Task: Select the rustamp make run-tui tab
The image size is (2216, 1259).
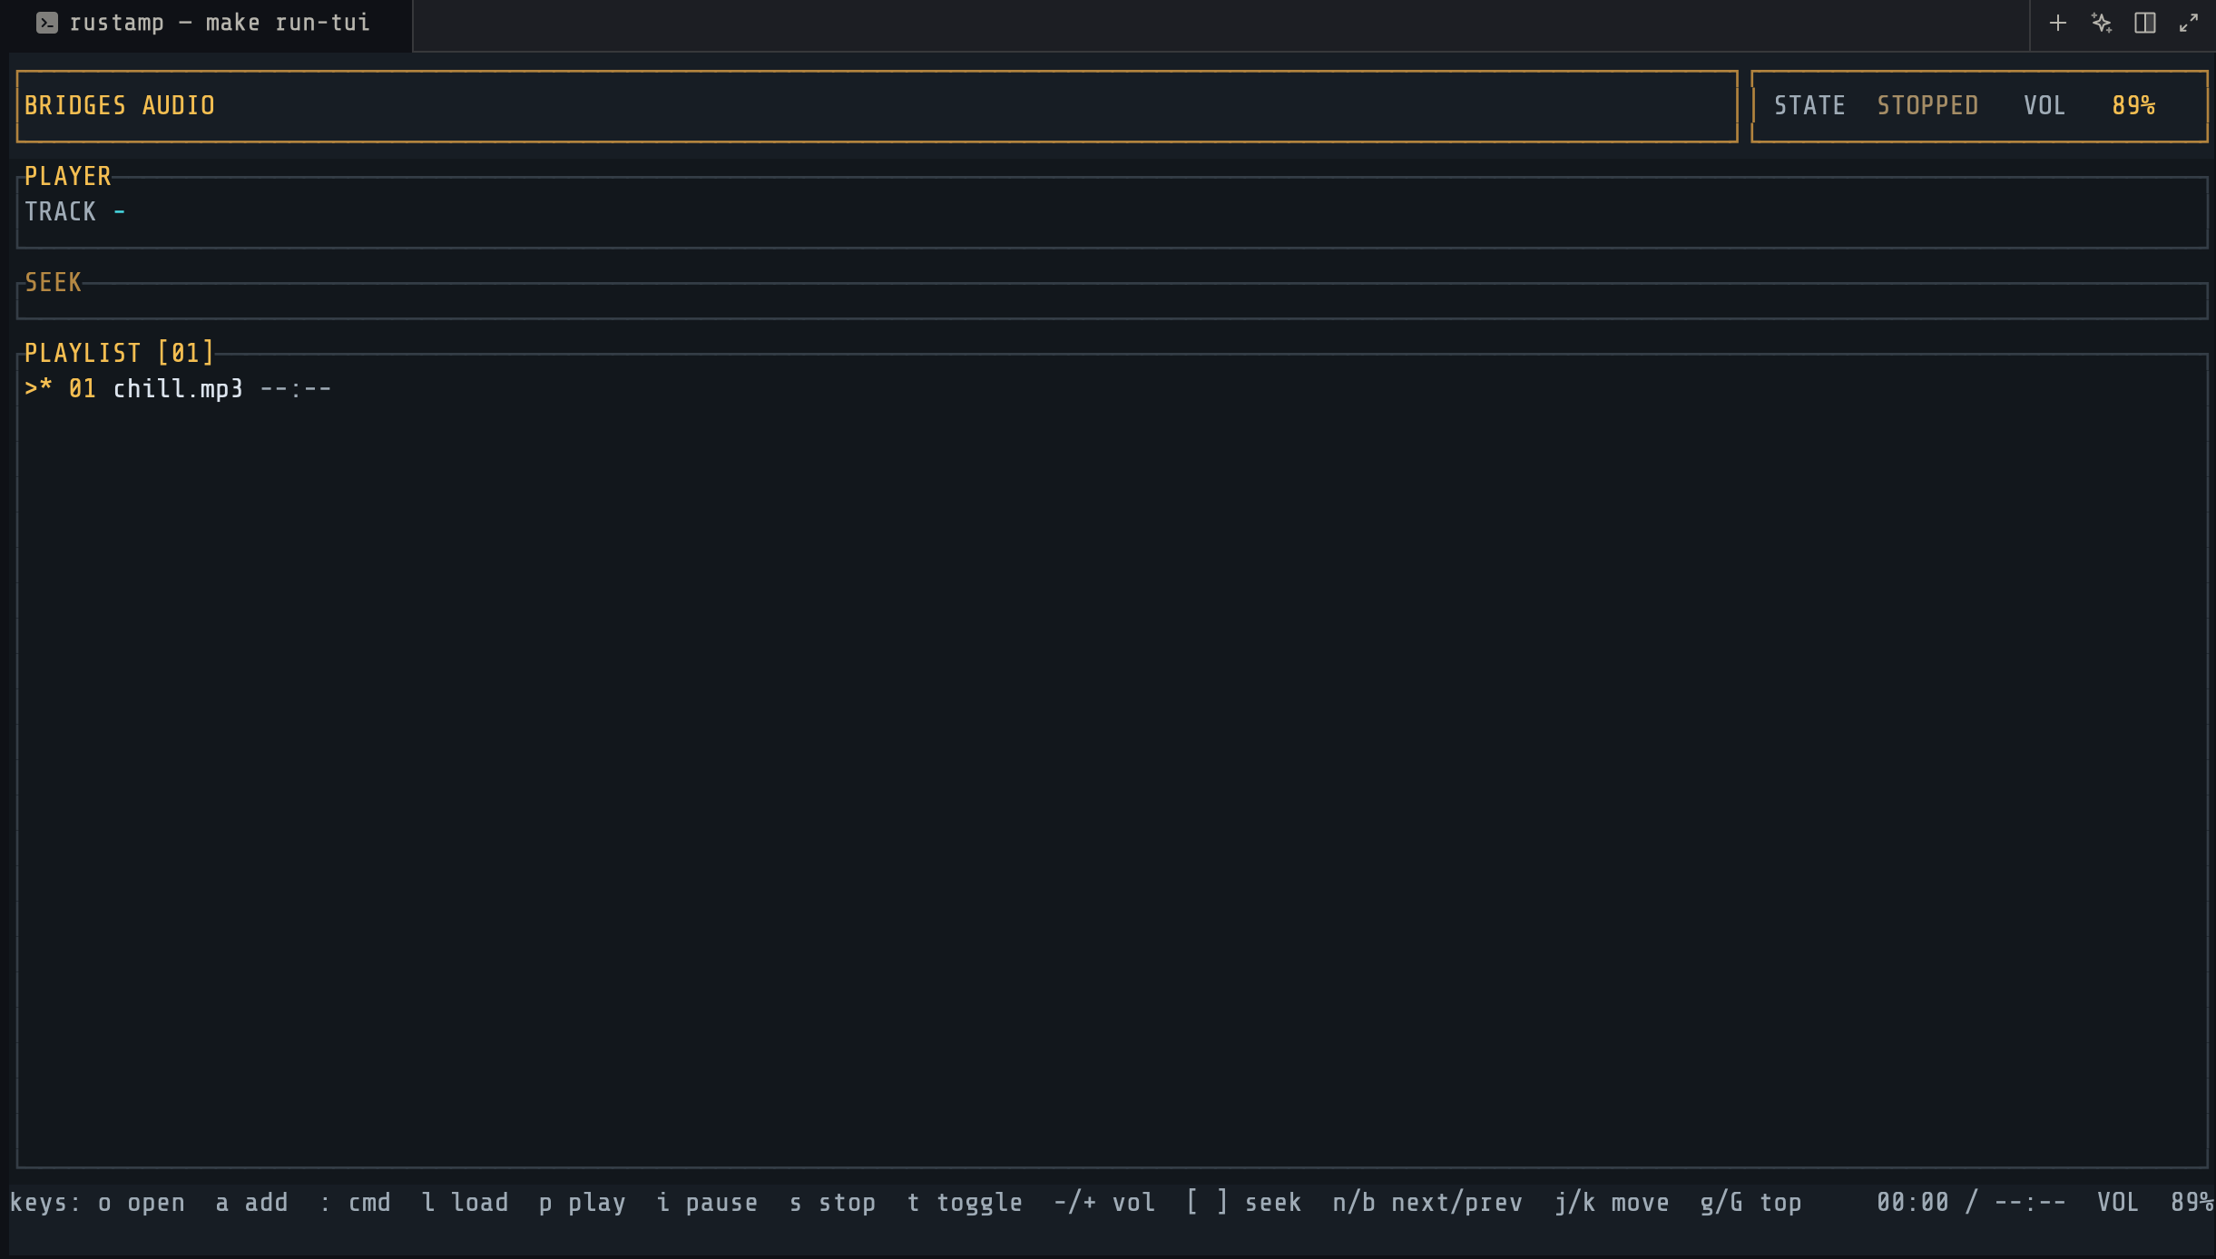Action: pyautogui.click(x=219, y=24)
